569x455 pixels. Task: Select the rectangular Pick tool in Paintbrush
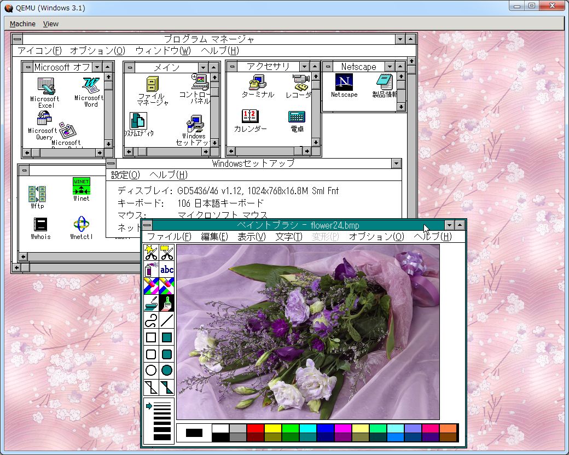point(167,253)
